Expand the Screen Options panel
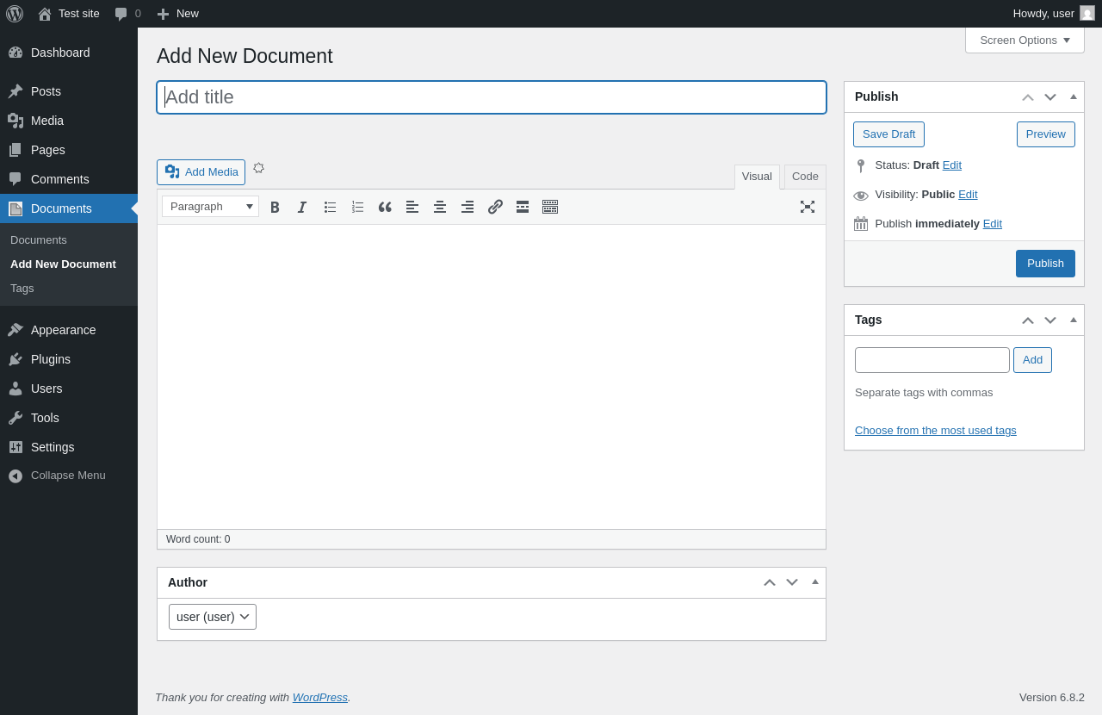The image size is (1102, 715). tap(1025, 40)
